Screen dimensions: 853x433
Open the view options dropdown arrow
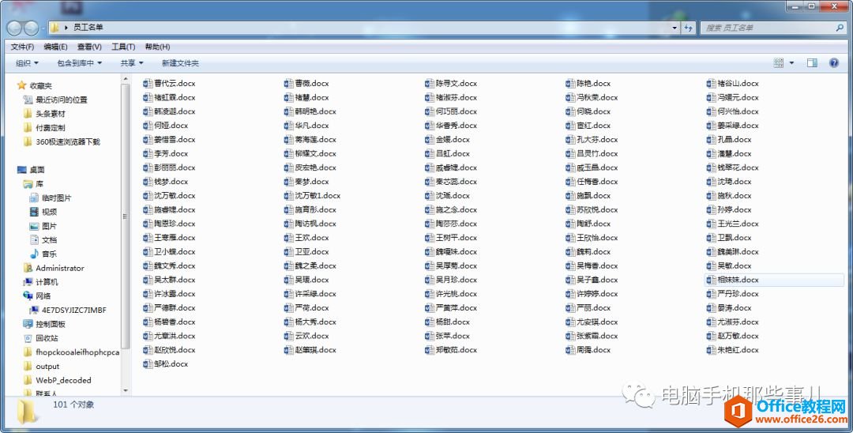(x=791, y=63)
